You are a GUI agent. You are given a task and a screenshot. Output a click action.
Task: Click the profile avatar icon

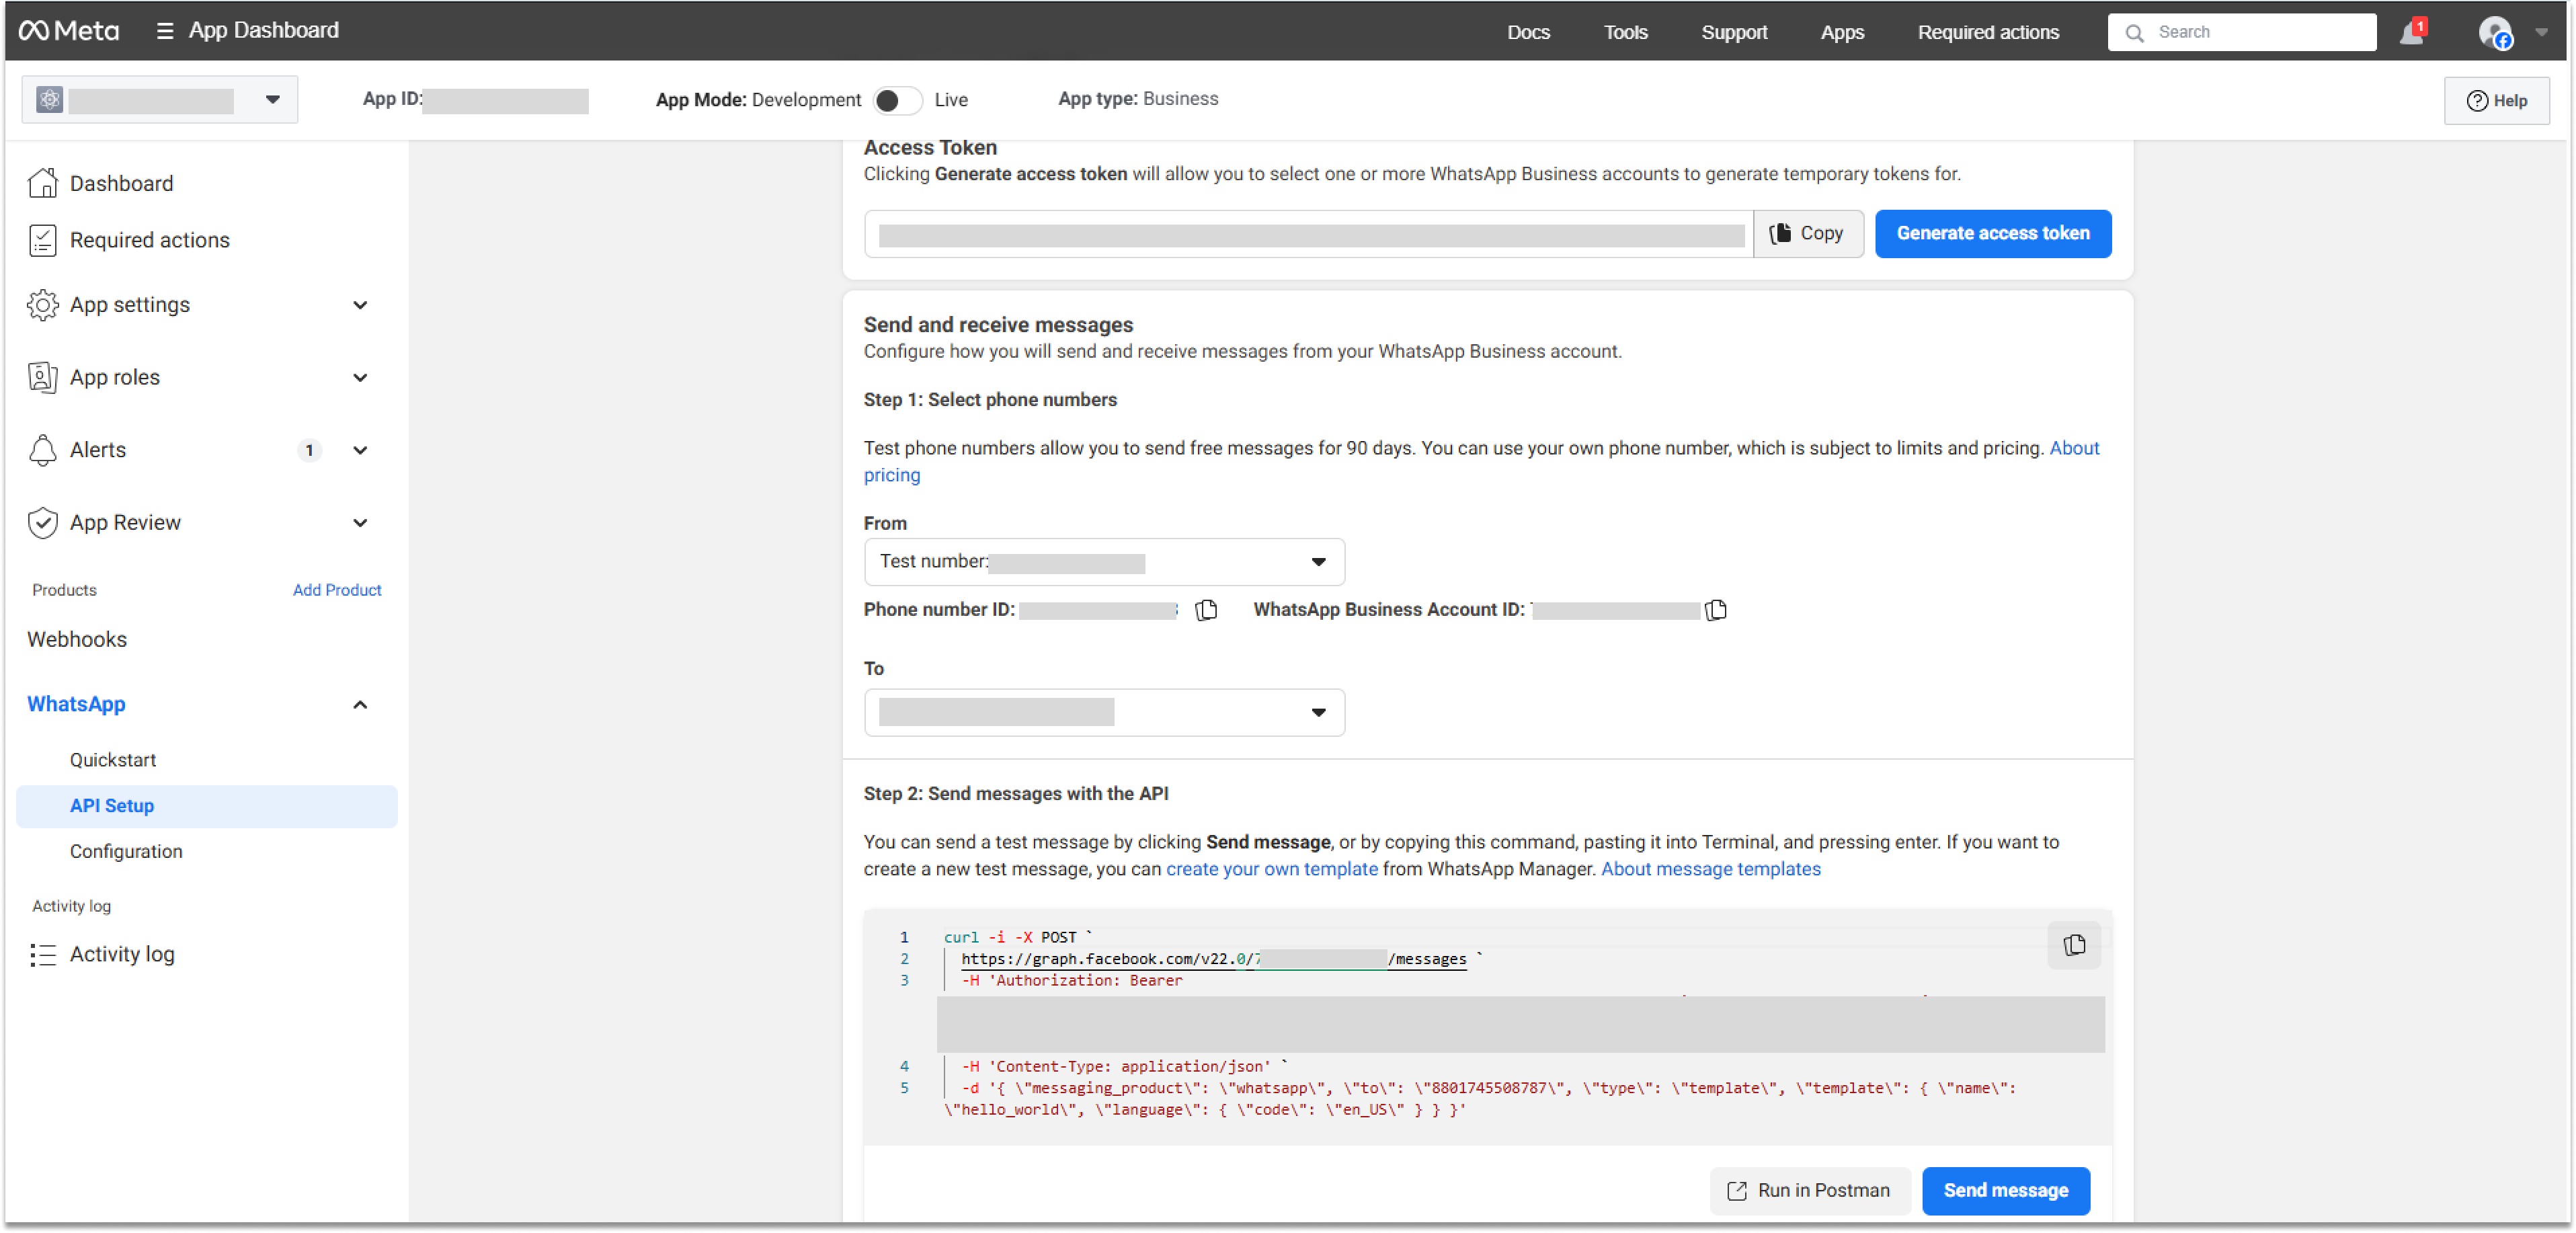tap(2496, 31)
